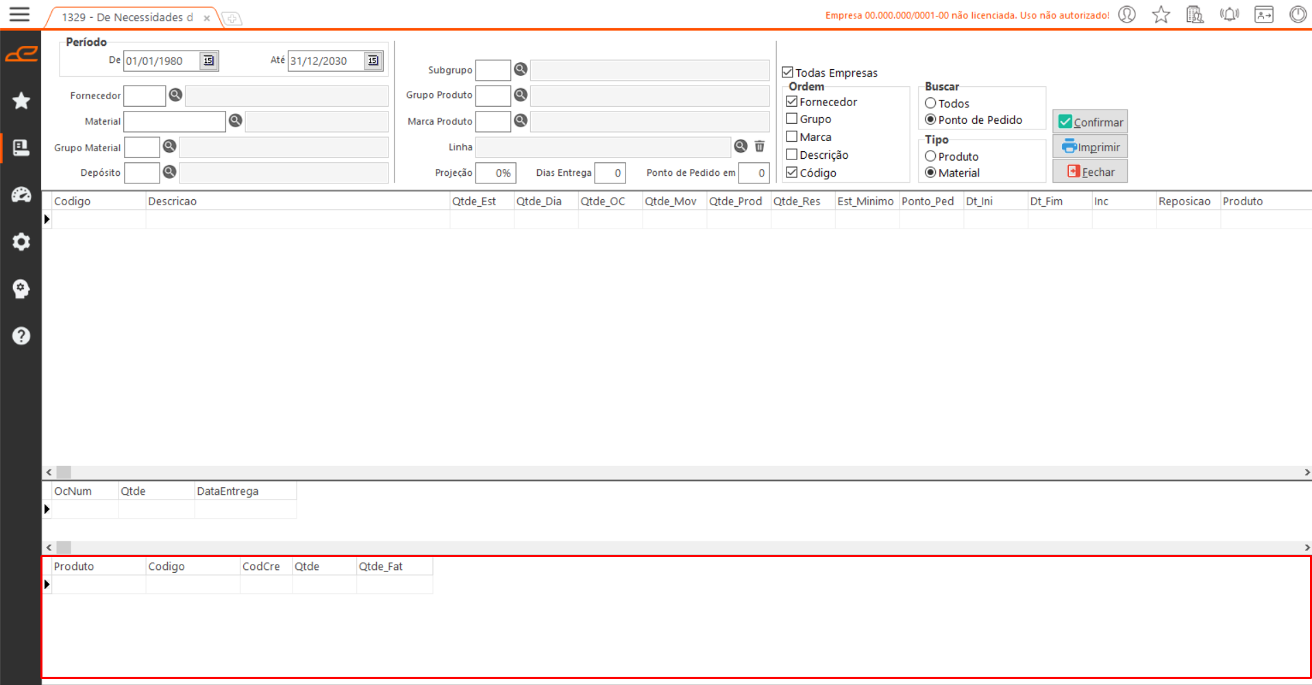Click the Imprimir button

(x=1090, y=147)
